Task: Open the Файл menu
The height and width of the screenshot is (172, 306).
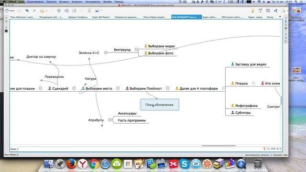Action: (x=22, y=1)
